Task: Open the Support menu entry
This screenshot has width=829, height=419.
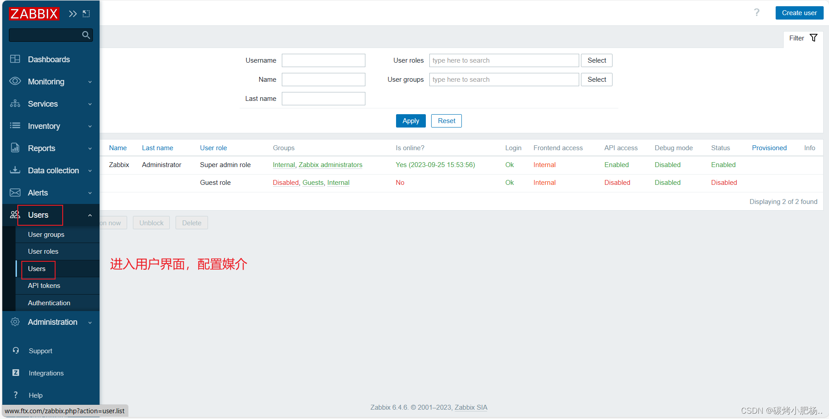Action: point(51,351)
